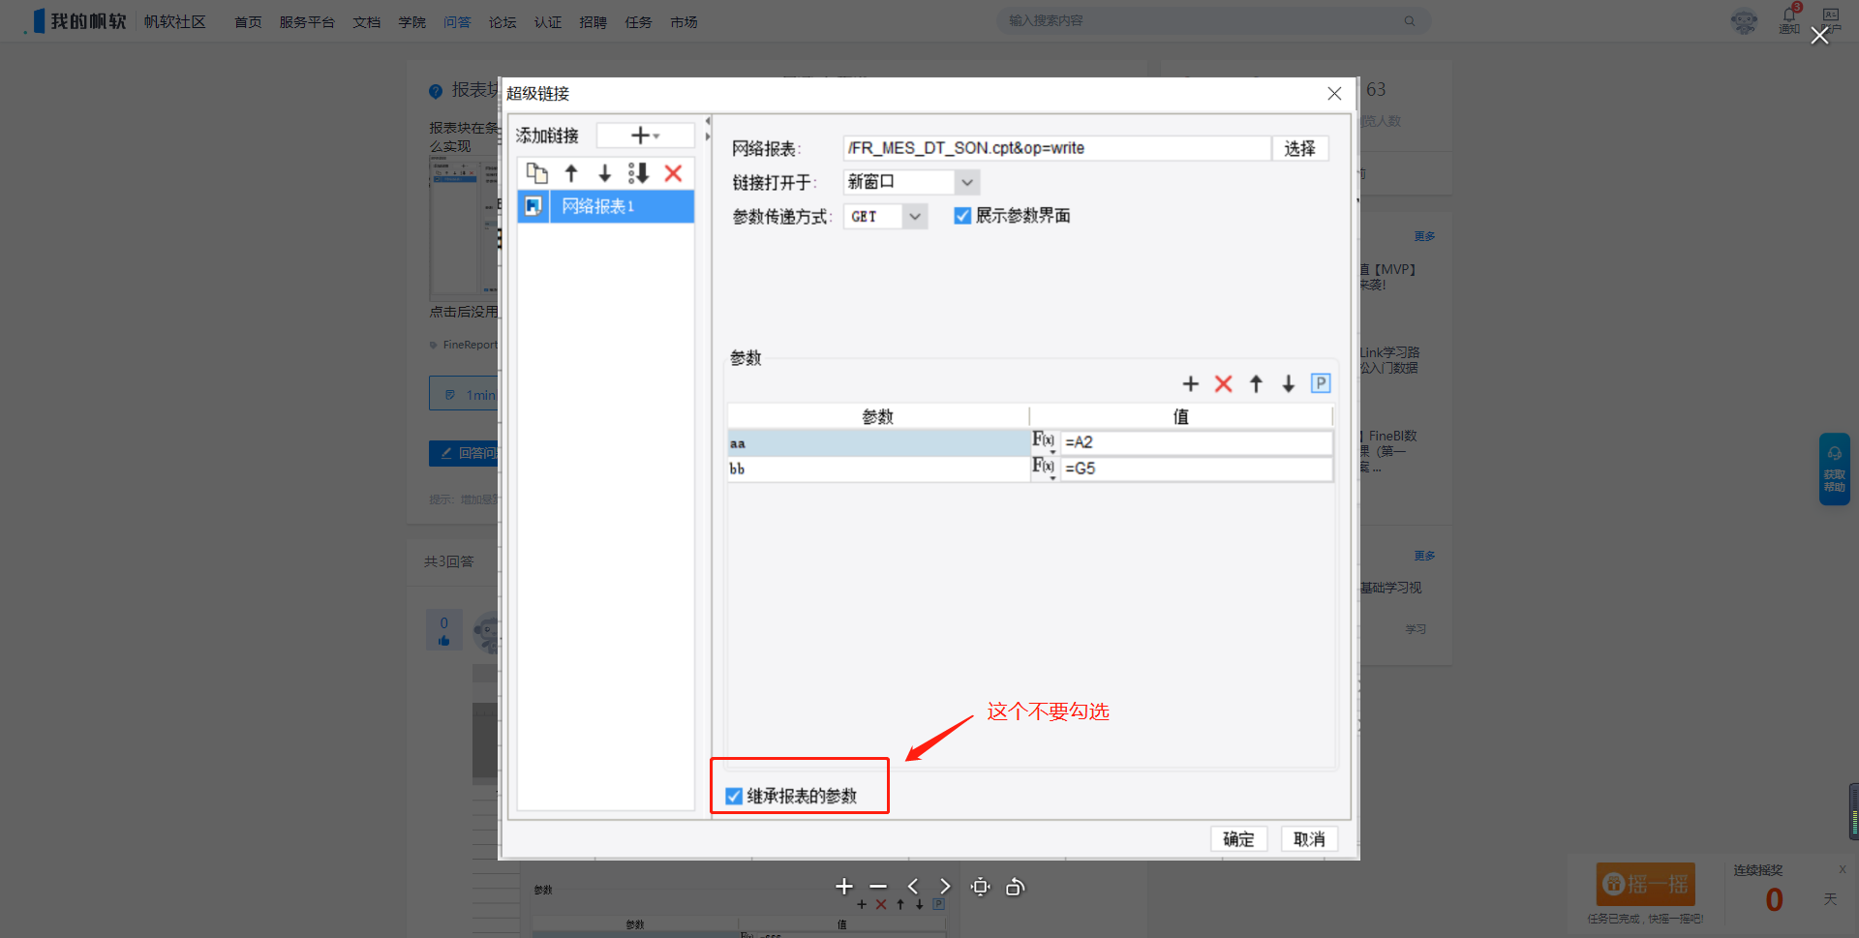This screenshot has width=1859, height=938.
Task: Rotate image using viewer rotate icon
Action: [1015, 887]
